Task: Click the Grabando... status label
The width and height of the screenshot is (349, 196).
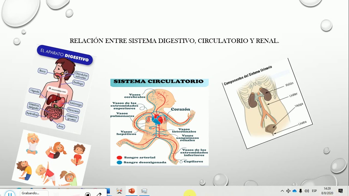Action: click(30, 193)
